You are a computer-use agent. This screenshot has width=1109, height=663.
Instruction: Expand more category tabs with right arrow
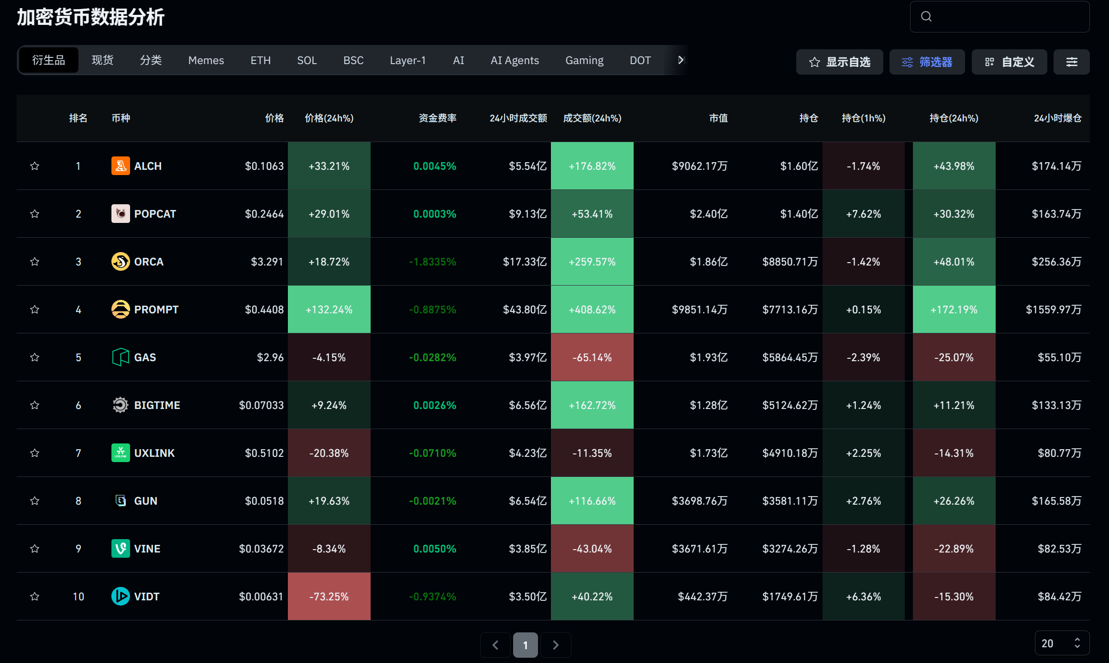click(681, 60)
